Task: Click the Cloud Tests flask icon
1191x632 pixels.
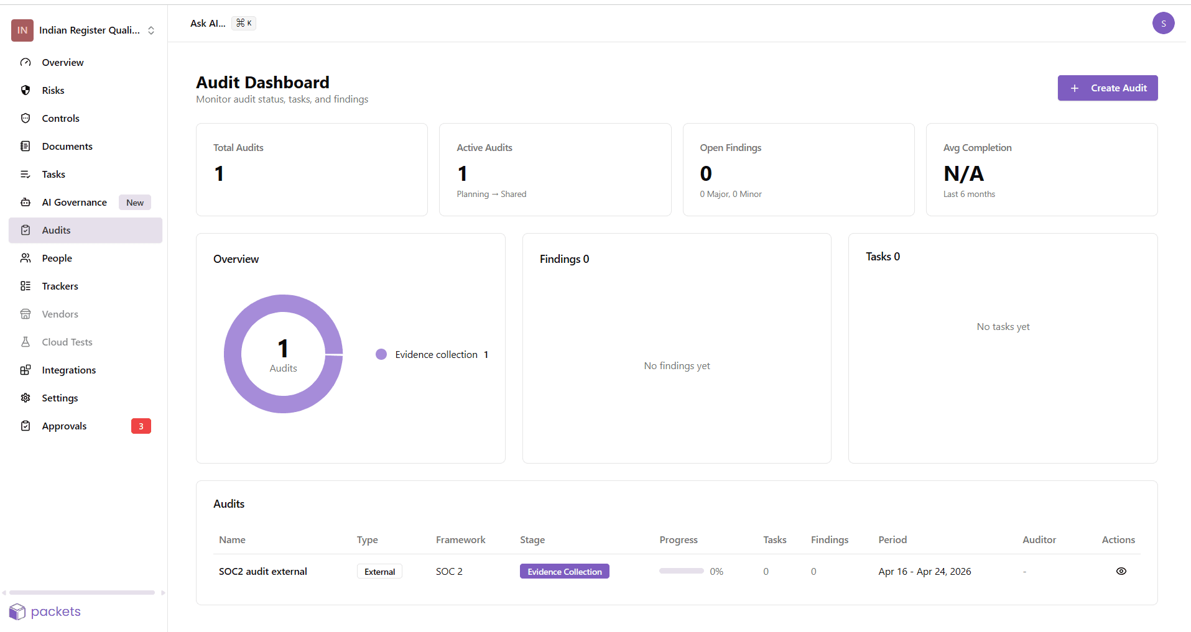Action: tap(25, 342)
